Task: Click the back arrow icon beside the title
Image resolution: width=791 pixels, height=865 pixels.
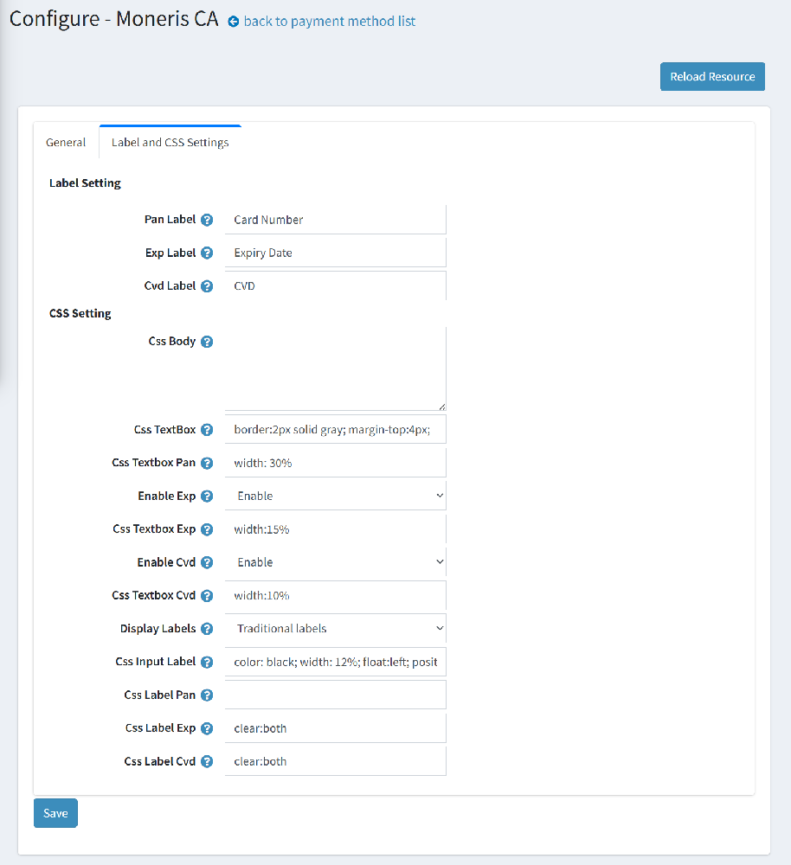Action: click(x=232, y=21)
